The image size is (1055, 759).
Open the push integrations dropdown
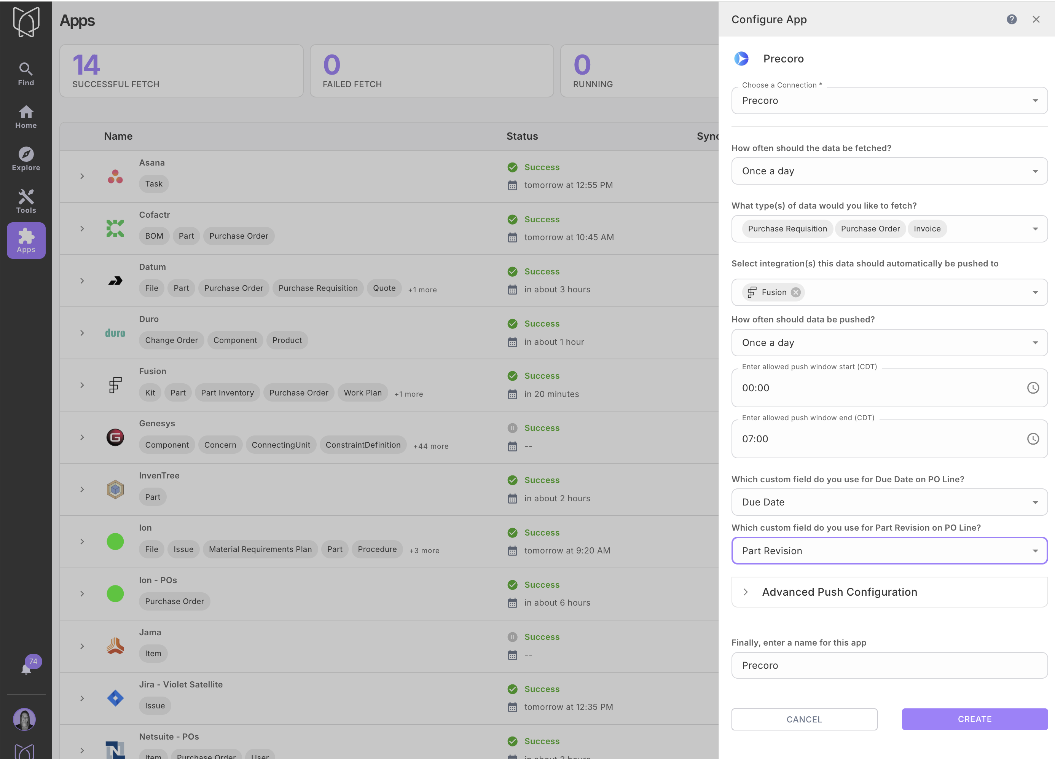889,292
